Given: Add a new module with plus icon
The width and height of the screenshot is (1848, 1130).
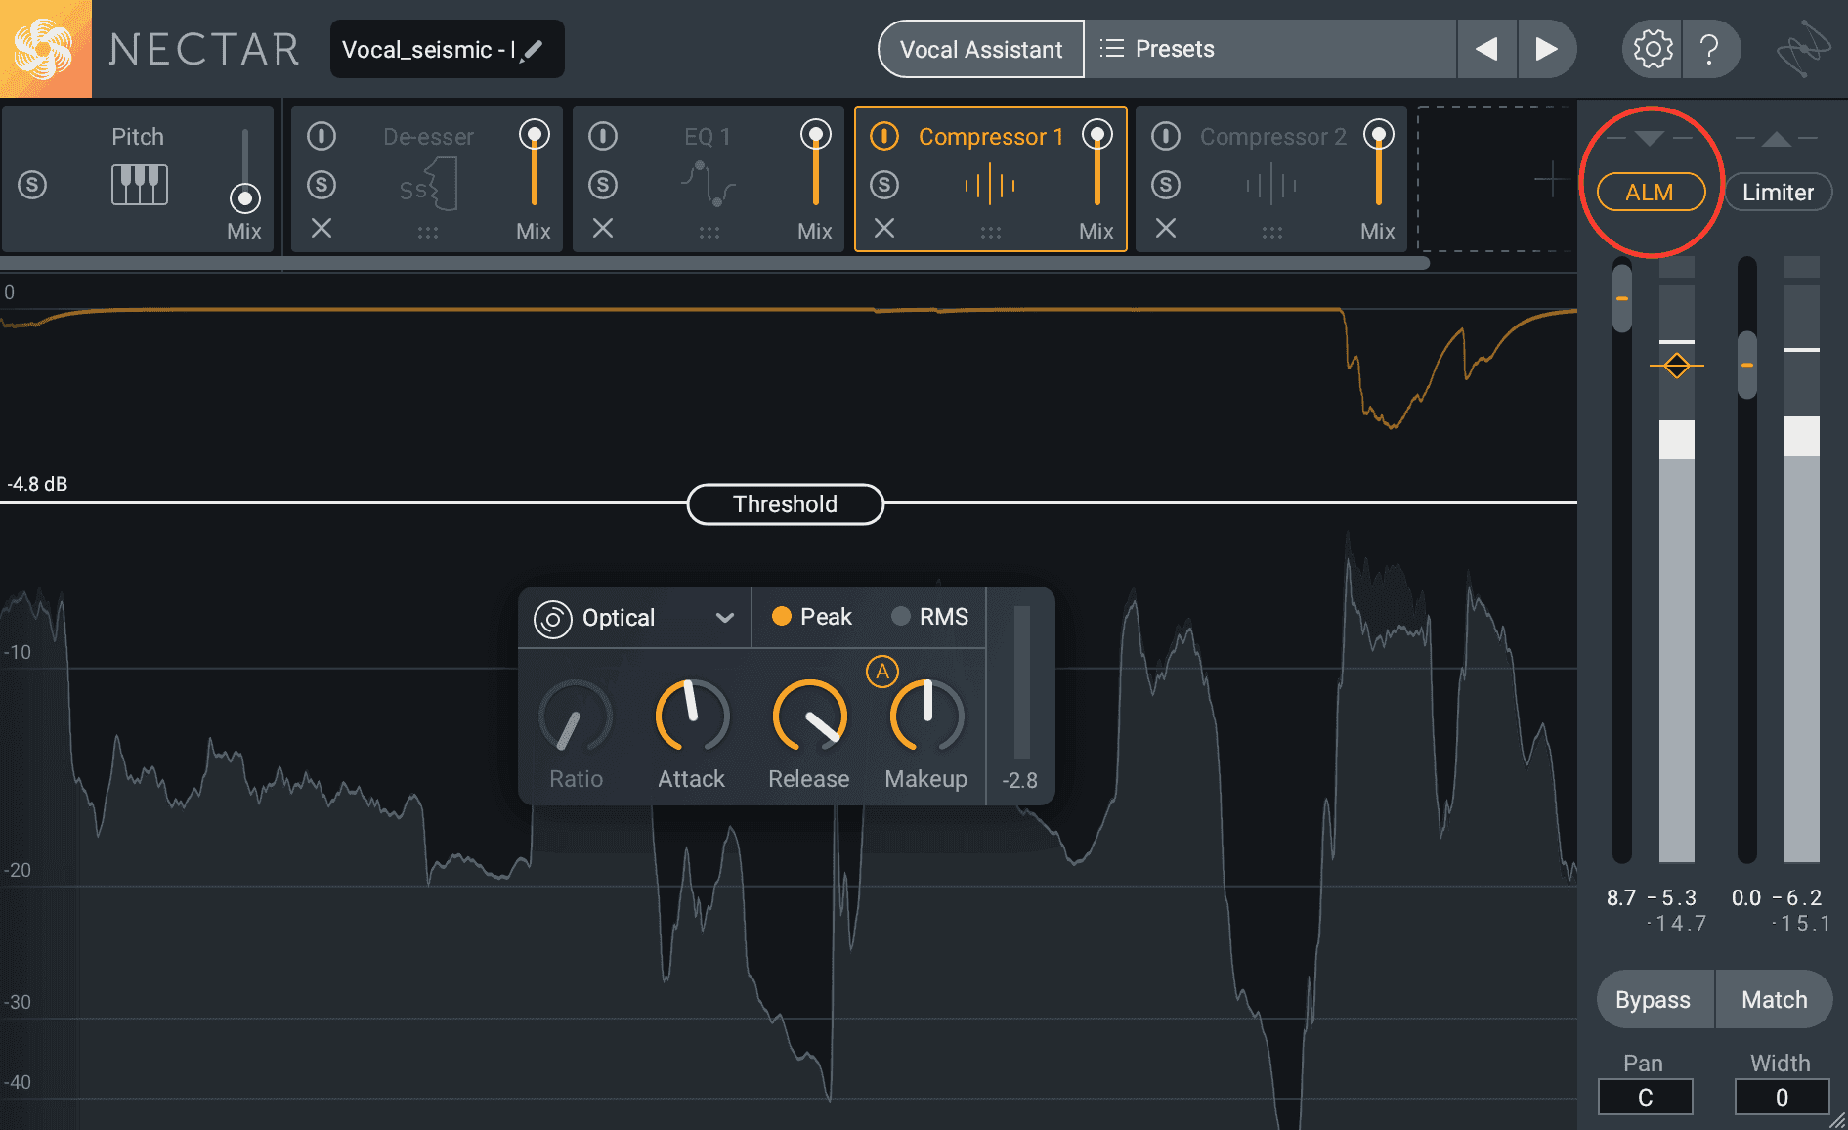Looking at the screenshot, I should pyautogui.click(x=1551, y=180).
